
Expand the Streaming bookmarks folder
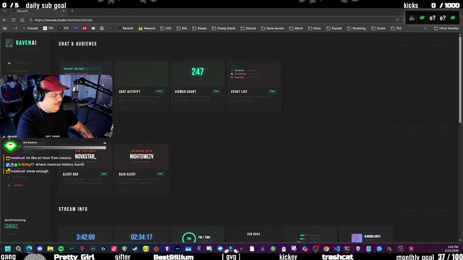[x=356, y=28]
